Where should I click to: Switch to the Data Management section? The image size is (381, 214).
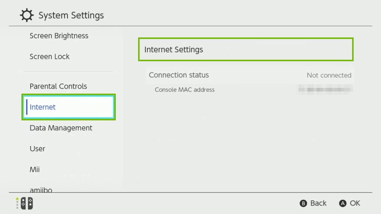(61, 128)
